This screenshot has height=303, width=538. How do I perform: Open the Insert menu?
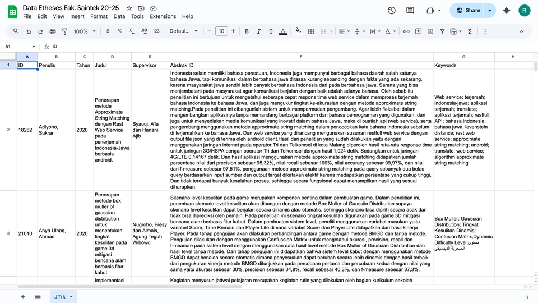(x=77, y=16)
